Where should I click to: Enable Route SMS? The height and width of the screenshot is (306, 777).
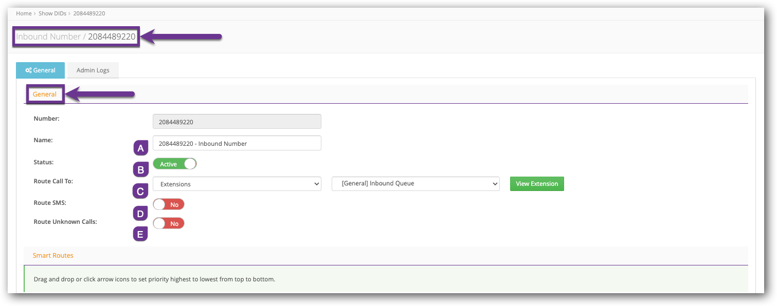click(168, 204)
